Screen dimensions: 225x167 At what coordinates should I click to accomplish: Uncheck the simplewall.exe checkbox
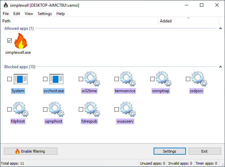click(9, 41)
